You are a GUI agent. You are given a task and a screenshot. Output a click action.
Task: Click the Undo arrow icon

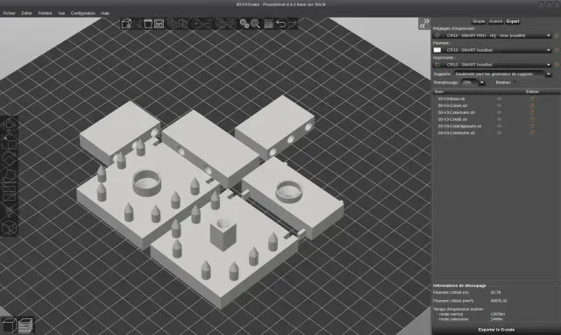click(x=281, y=24)
